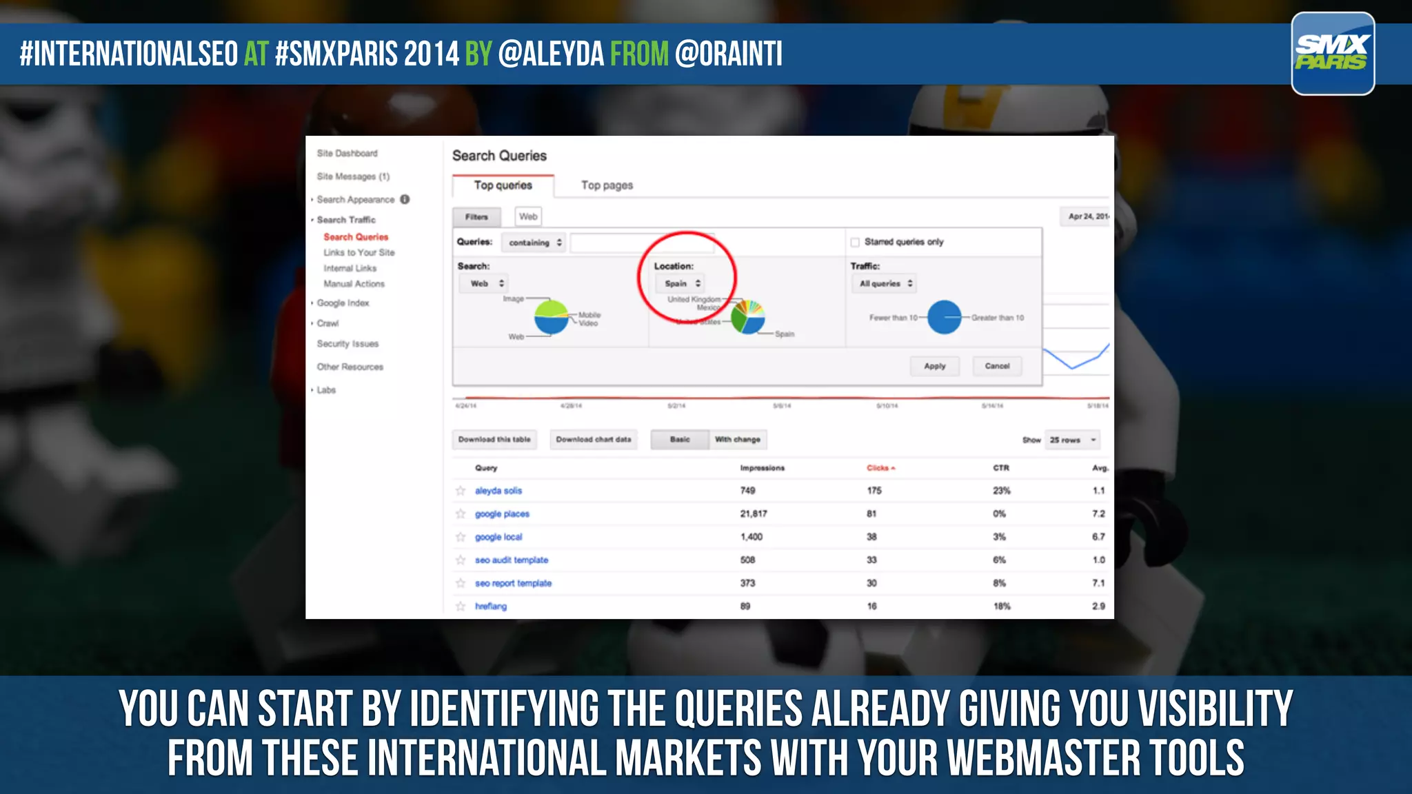Open Links to Your Site
1412x794 pixels.
point(359,253)
